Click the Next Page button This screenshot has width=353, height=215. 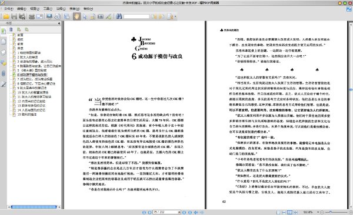click(x=184, y=212)
